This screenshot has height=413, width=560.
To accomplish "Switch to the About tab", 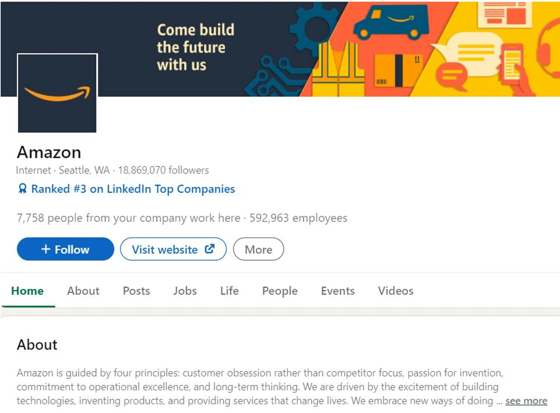I will (x=83, y=291).
